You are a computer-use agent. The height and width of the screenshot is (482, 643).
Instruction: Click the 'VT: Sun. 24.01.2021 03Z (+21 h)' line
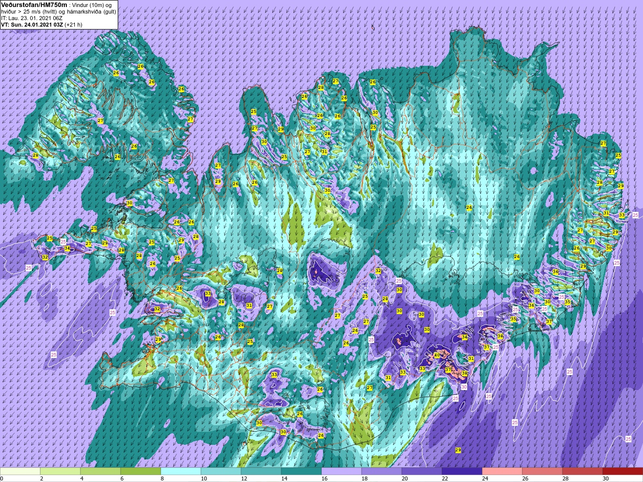tap(42, 24)
